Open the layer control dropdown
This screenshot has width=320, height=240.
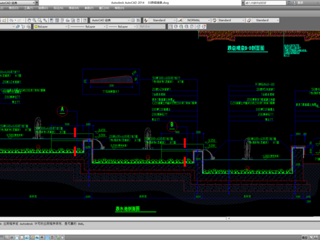coord(13,27)
